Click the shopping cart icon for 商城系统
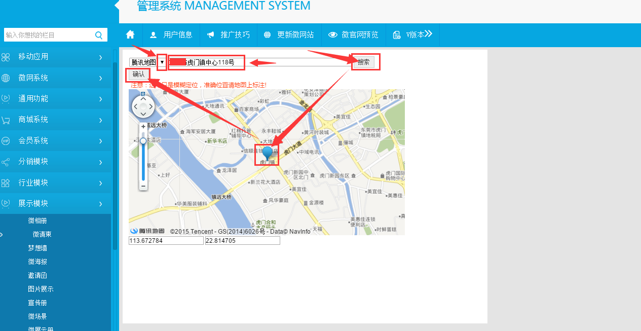The height and width of the screenshot is (331, 641). click(6, 120)
